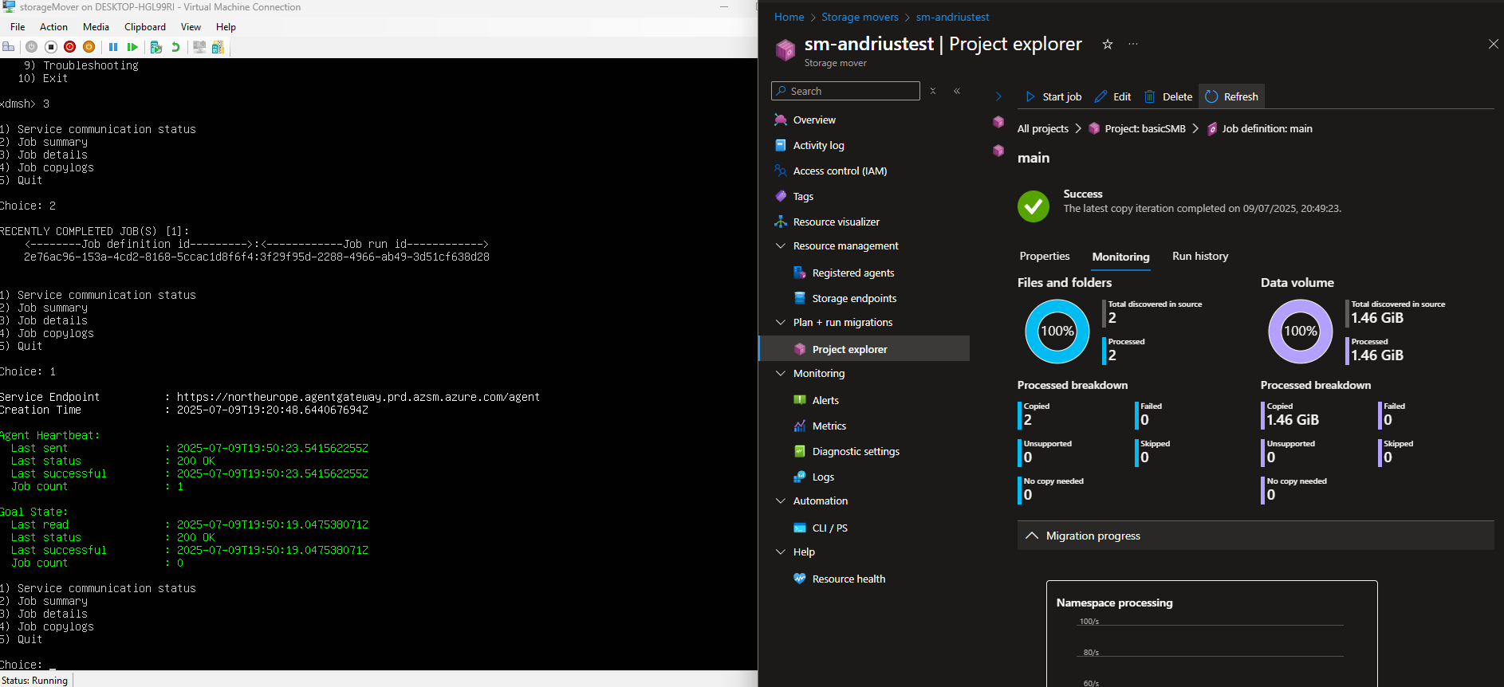Screen dimensions: 1504x687
Task: Open the Help menu in VM Connection
Action: (x=226, y=27)
